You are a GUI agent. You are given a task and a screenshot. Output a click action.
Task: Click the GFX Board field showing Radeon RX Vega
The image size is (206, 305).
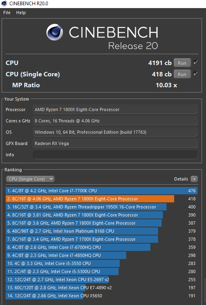[115, 143]
